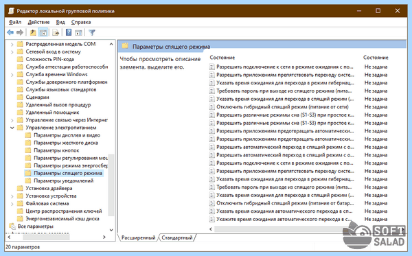412x256 pixels.
Task: Open the Файл menu
Action: pyautogui.click(x=15, y=23)
